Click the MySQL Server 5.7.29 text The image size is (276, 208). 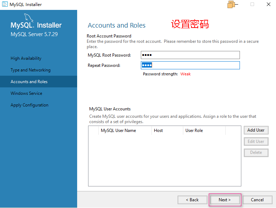34,34
